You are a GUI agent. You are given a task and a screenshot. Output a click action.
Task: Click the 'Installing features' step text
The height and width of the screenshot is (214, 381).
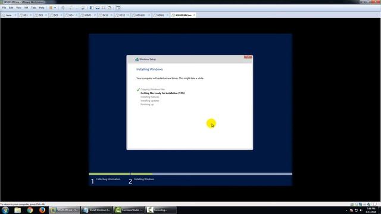coord(150,97)
